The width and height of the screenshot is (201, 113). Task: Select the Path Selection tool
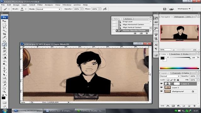pos(4,75)
